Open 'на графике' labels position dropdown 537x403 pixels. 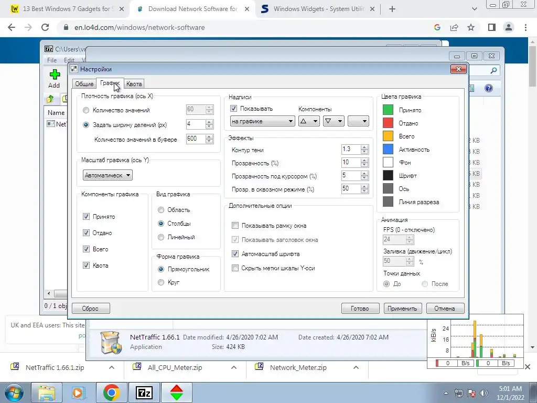pos(262,121)
